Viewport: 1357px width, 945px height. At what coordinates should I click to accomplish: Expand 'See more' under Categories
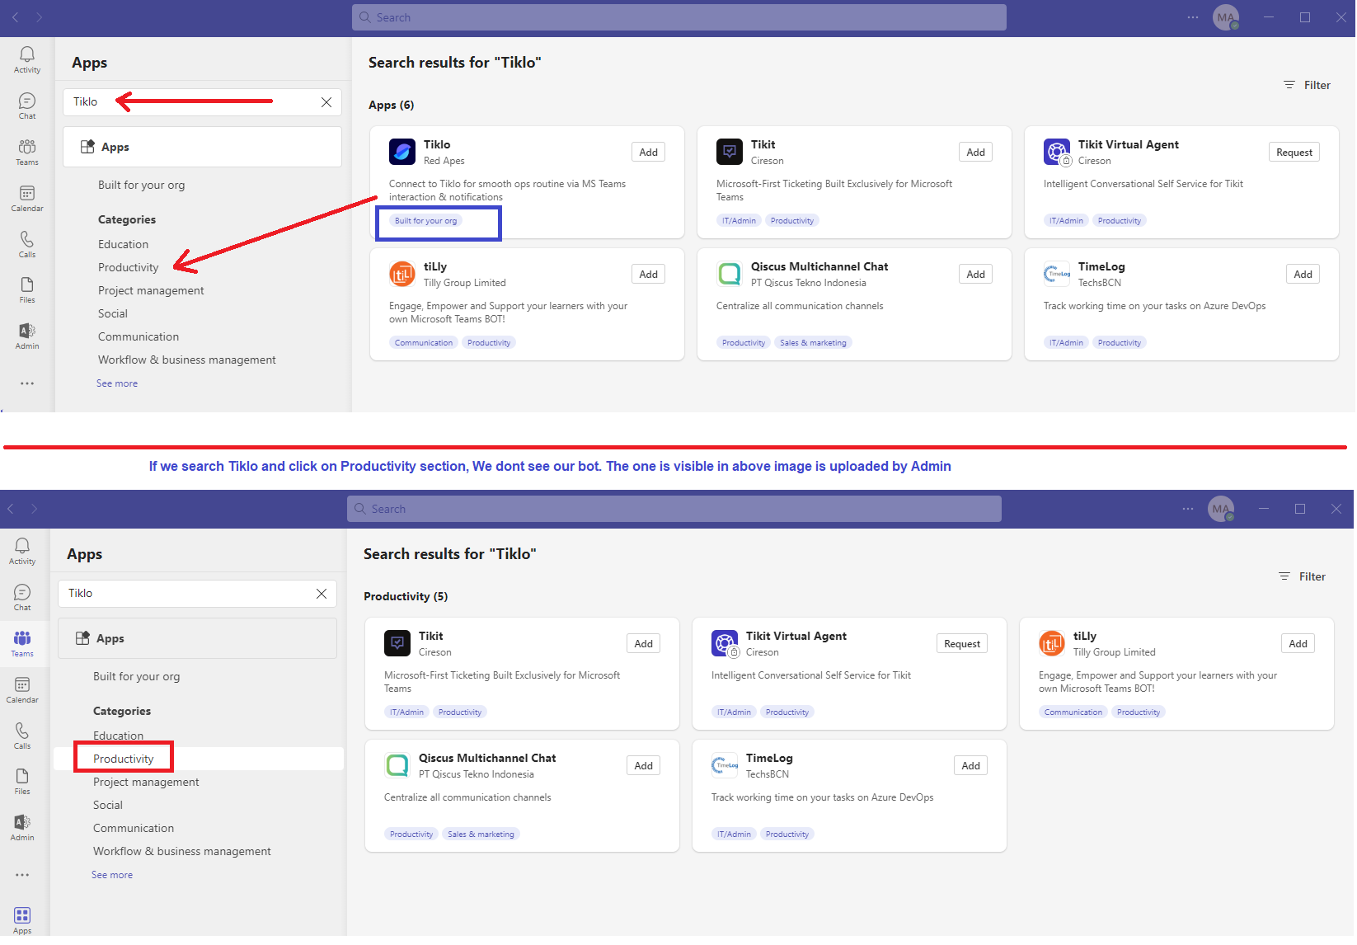click(116, 383)
